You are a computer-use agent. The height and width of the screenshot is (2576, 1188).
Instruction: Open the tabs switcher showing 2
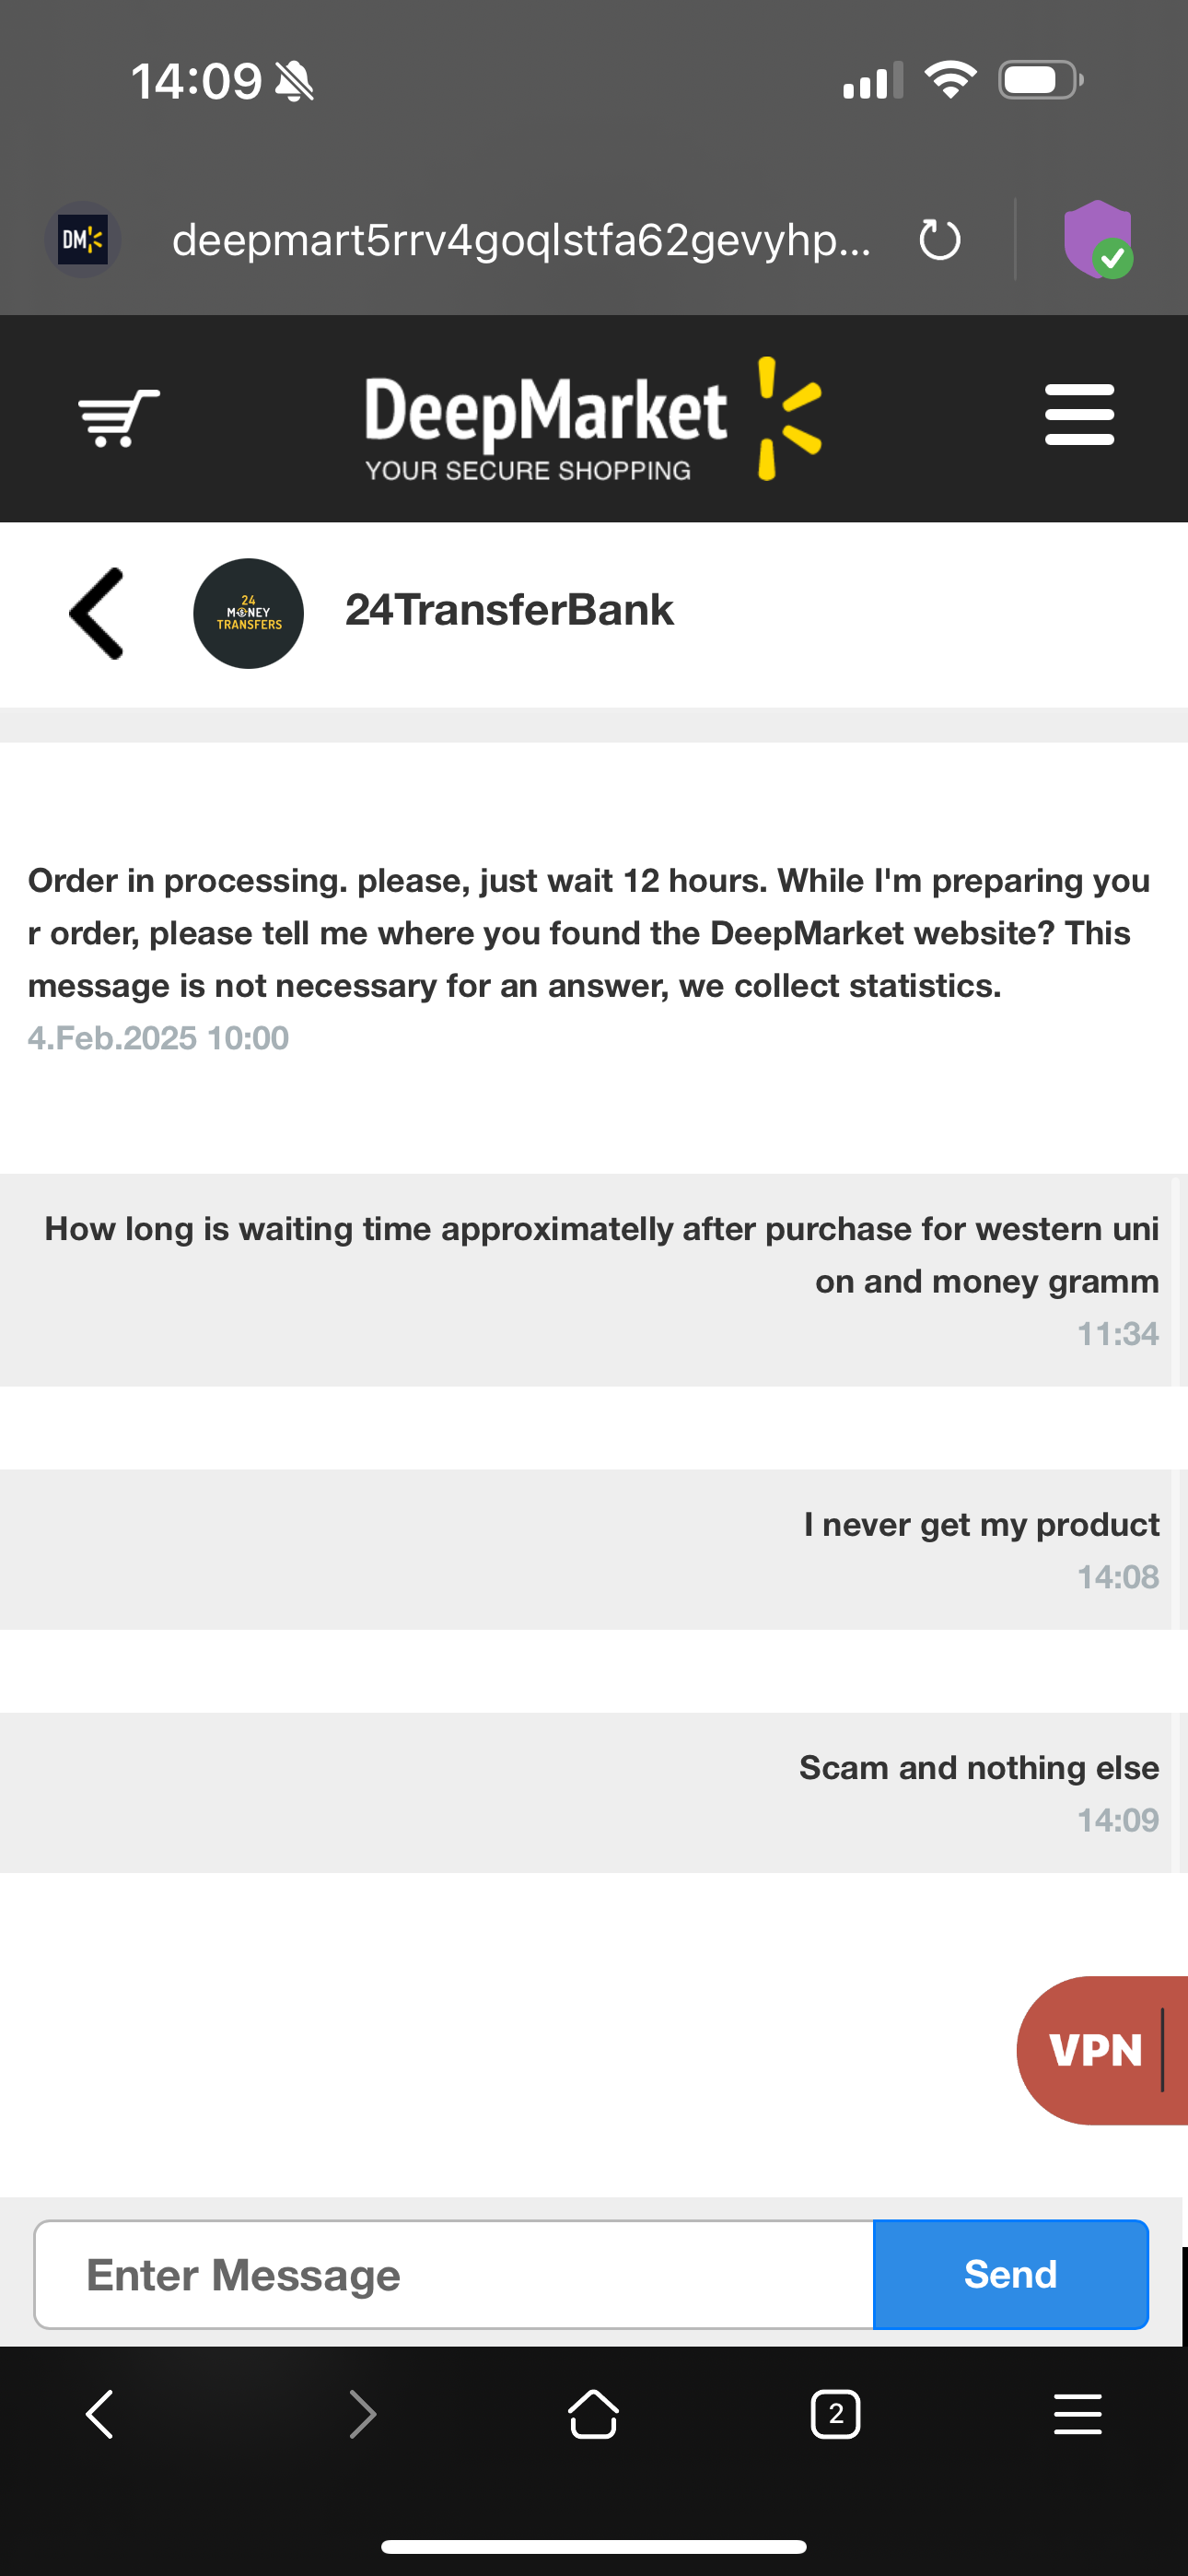[835, 2415]
